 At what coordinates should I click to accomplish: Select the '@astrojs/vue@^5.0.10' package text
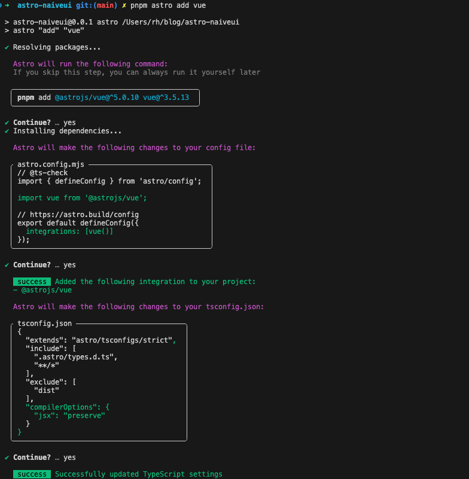(97, 97)
